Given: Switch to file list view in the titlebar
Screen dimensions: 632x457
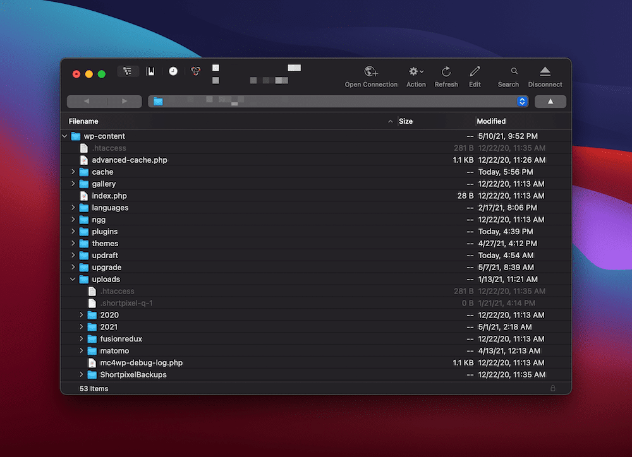Looking at the screenshot, I should (x=128, y=71).
